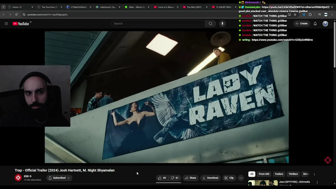The image size is (336, 189).
Task: Open IGN channel avatar
Action: pos(18,178)
